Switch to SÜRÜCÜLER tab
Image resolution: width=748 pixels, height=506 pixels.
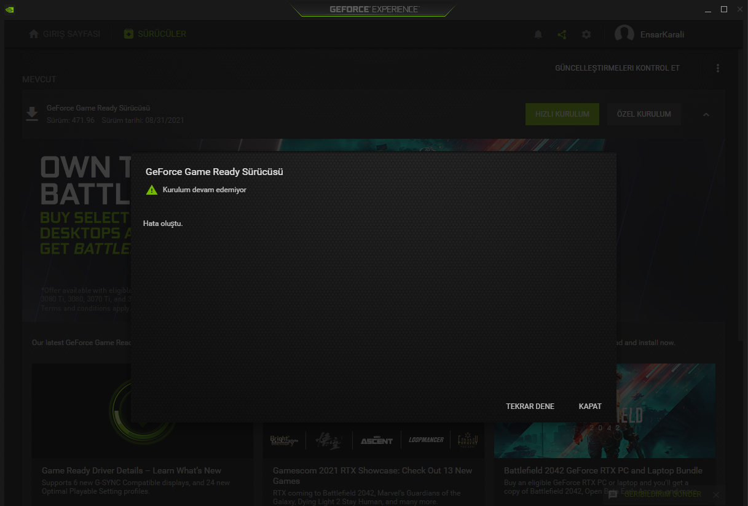click(155, 34)
